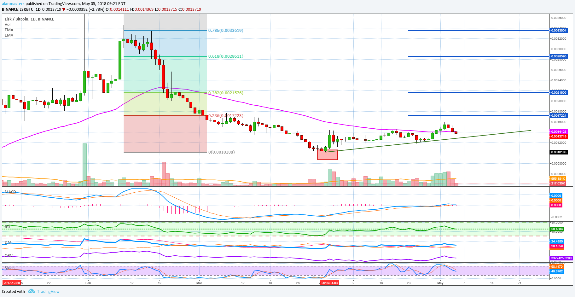Click the first EMA indicator label

[x=9, y=30]
